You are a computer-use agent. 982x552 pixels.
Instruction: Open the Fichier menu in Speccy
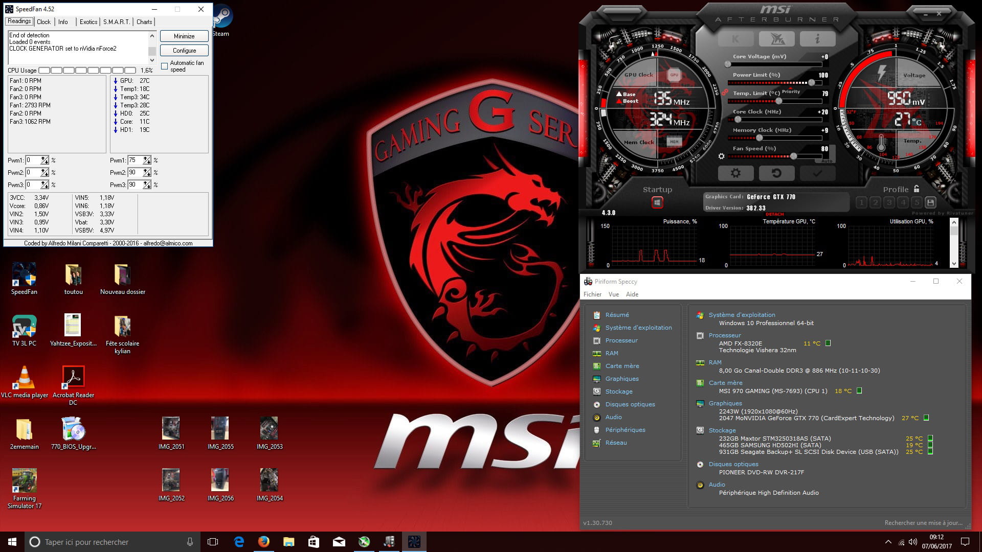592,294
